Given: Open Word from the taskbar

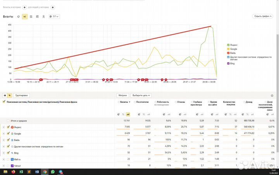Looking at the screenshot, I should coord(37,172).
